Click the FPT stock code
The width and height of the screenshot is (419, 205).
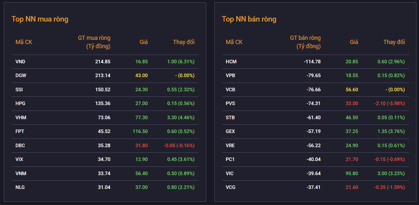point(20,131)
